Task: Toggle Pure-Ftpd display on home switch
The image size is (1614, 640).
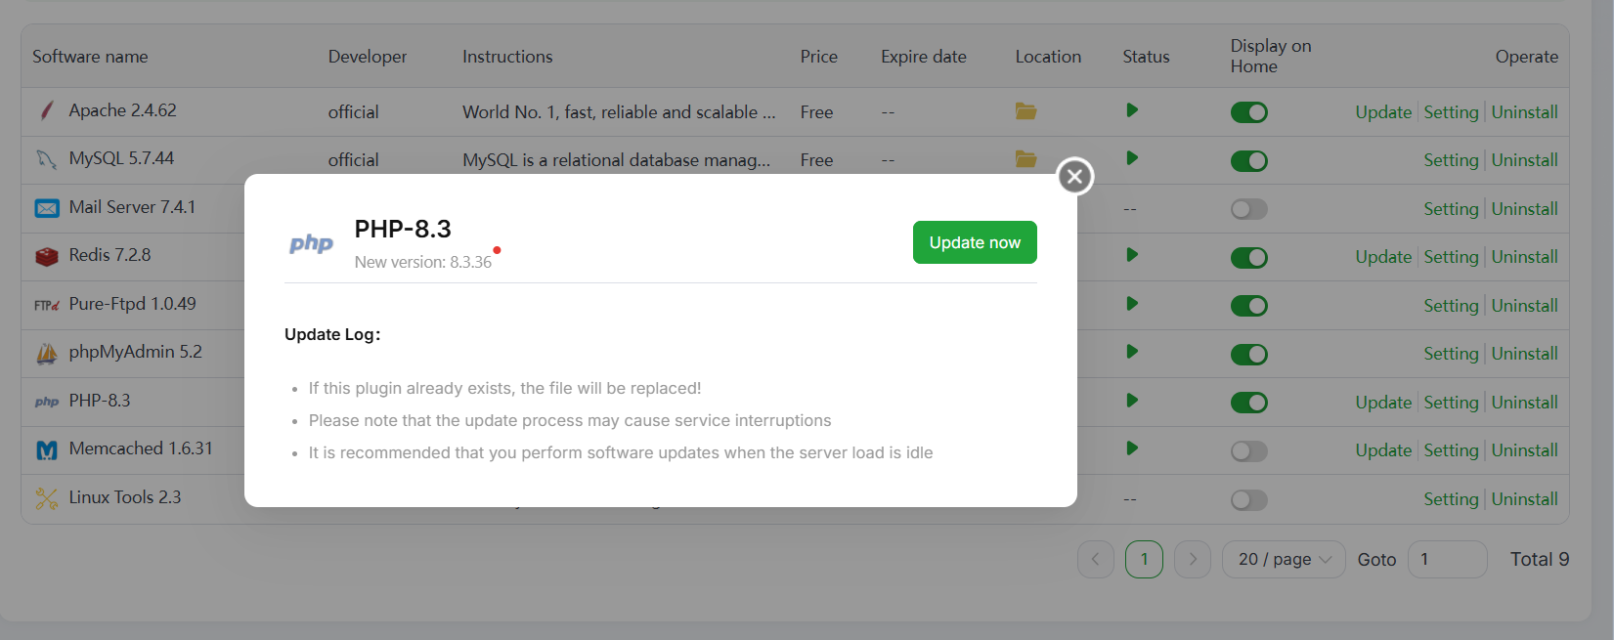Action: (x=1248, y=306)
